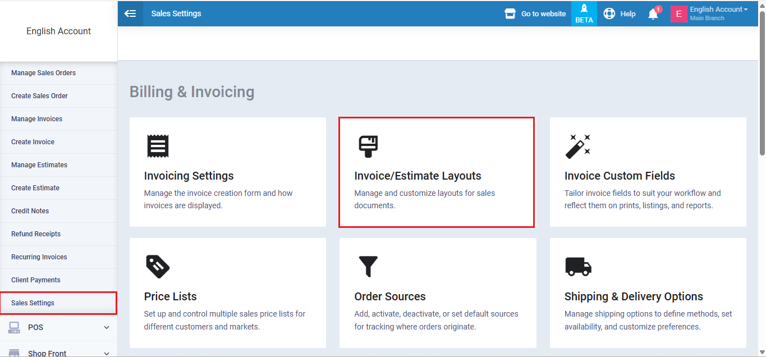Screen dimensions: 766x357
Task: Click the Invoicing Settings receipt icon
Action: pos(158,146)
